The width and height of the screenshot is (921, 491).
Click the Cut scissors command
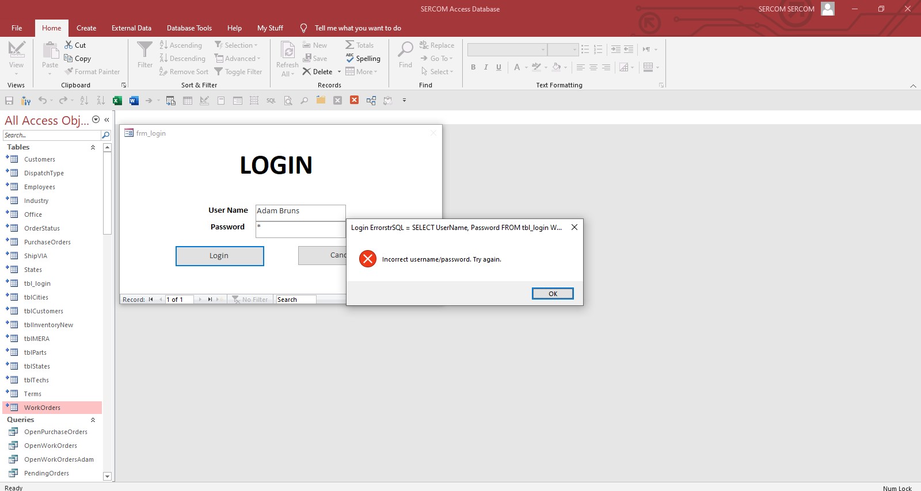(75, 45)
